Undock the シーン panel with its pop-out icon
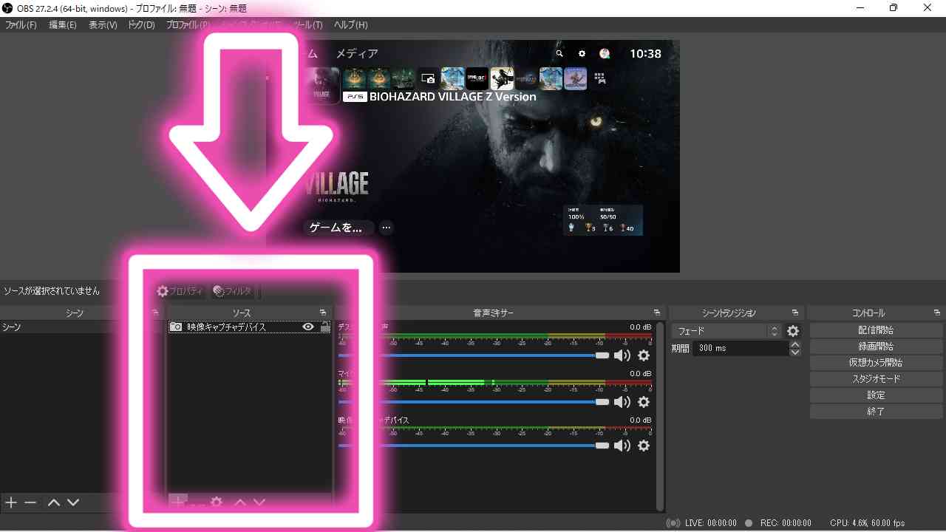The height and width of the screenshot is (532, 946). (x=155, y=313)
